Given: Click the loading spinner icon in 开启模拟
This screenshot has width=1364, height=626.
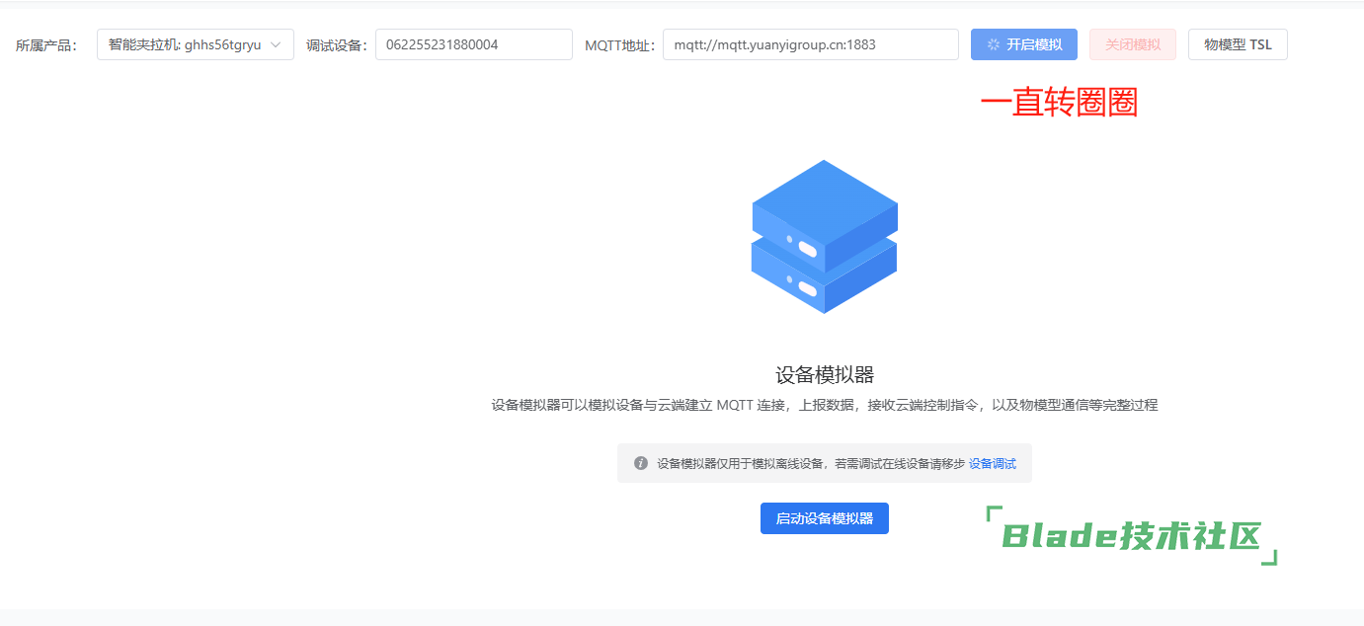Looking at the screenshot, I should [994, 44].
